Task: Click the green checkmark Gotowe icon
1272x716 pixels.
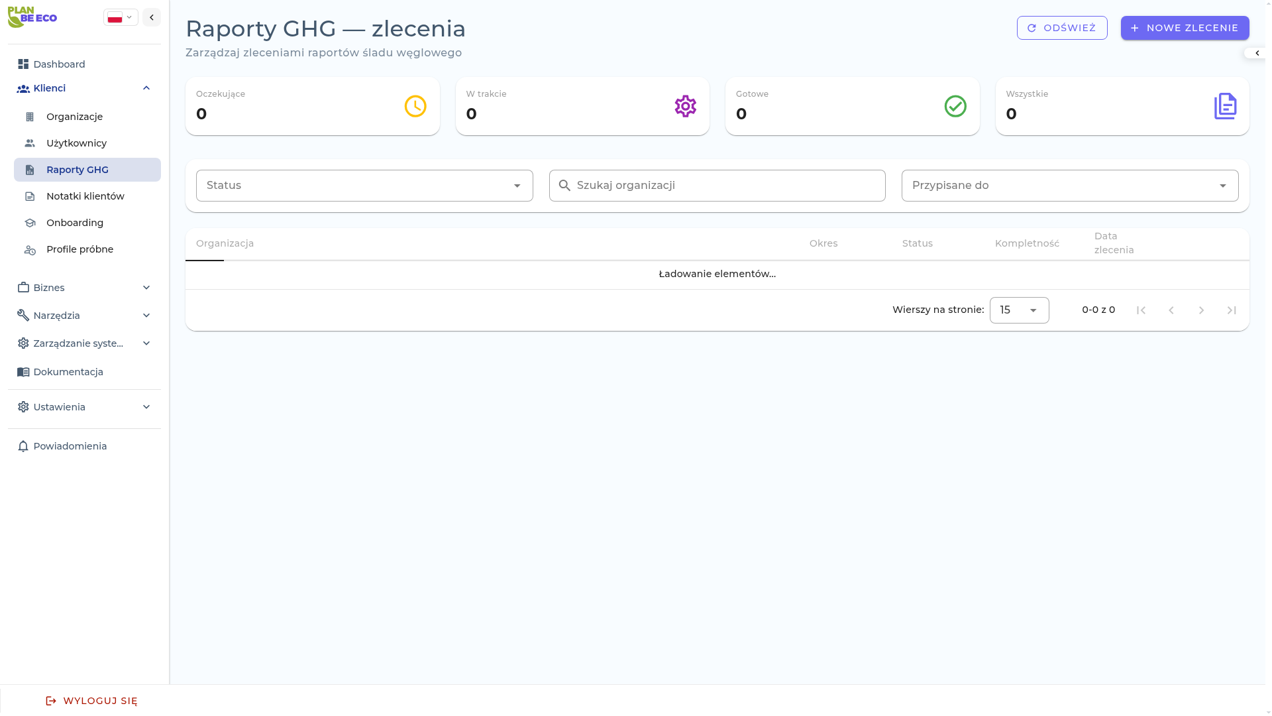Action: pyautogui.click(x=955, y=106)
